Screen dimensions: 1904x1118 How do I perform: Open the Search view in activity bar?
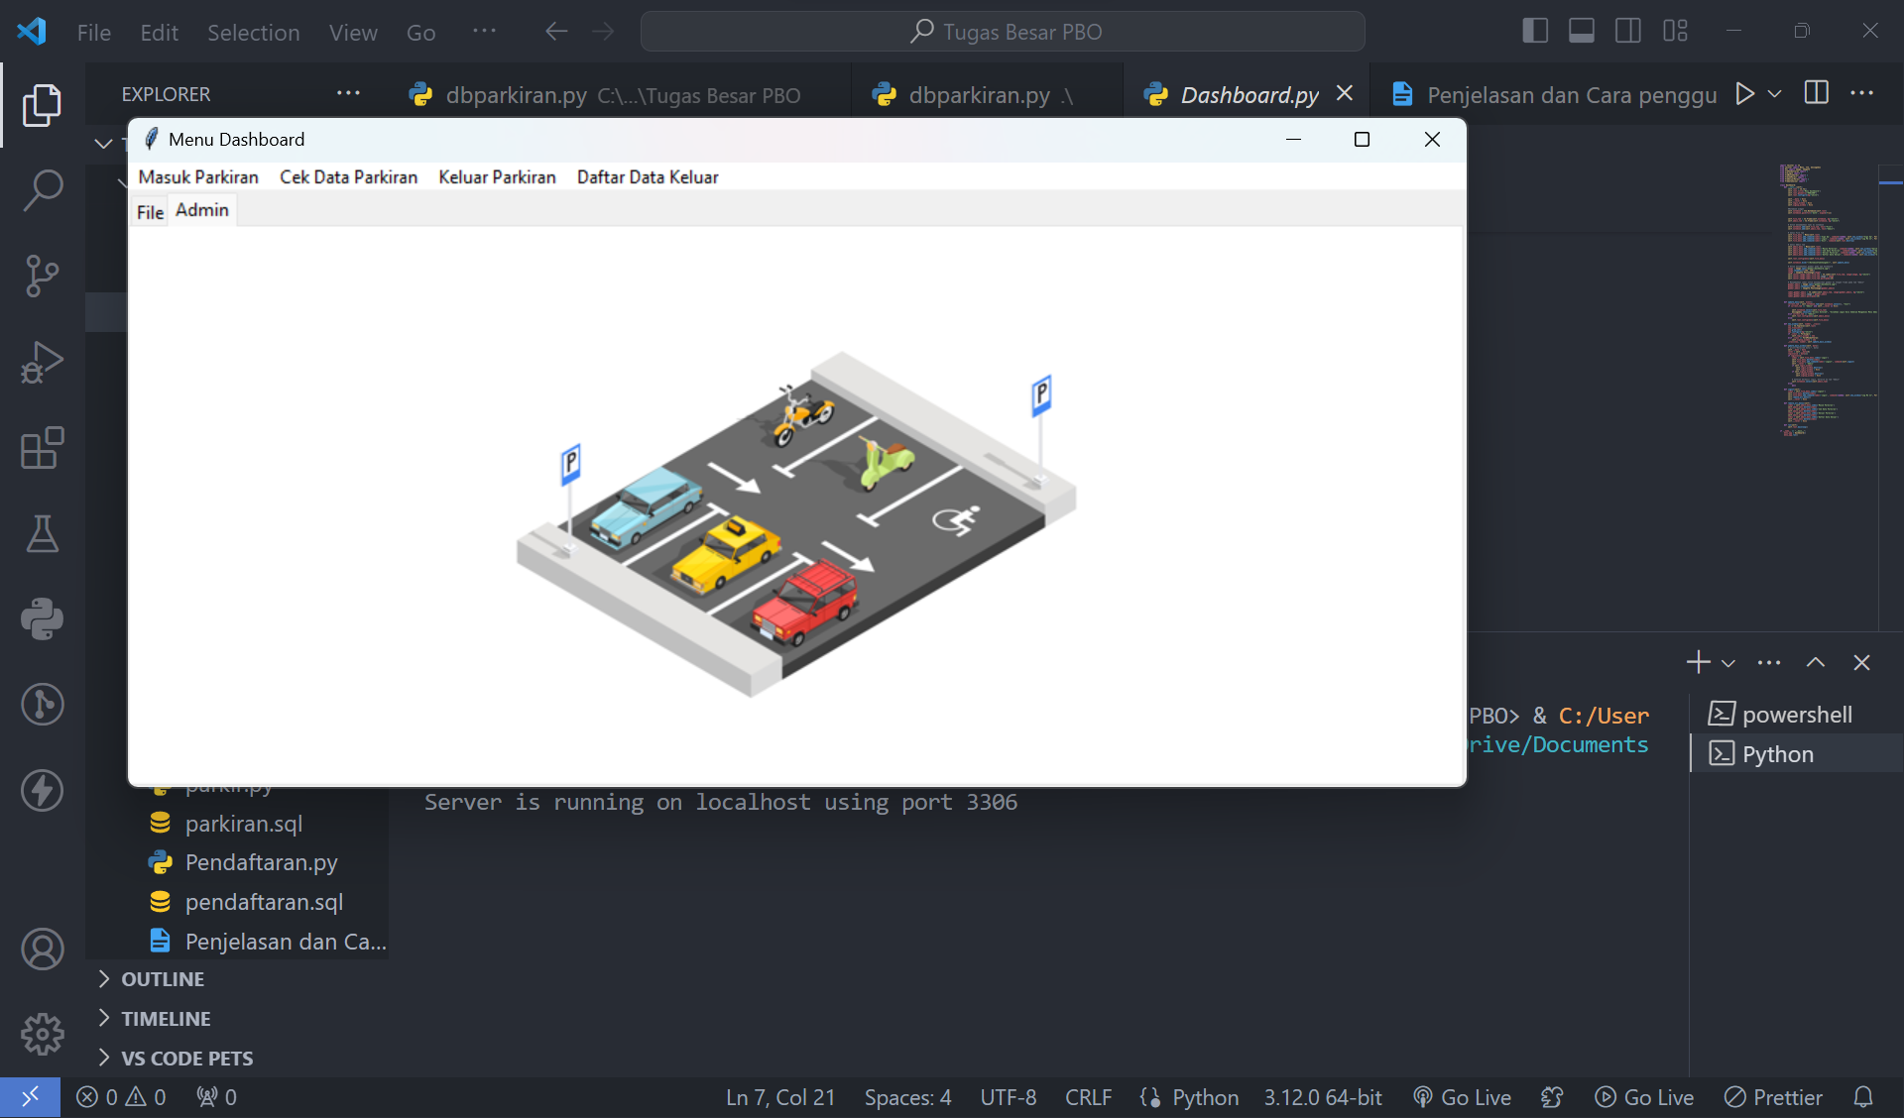[42, 189]
